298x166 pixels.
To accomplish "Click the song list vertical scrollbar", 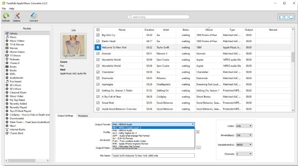I will (x=293, y=57).
